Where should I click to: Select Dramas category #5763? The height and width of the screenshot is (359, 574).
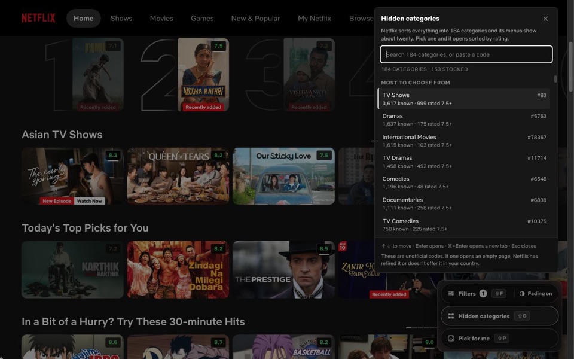pos(464,120)
